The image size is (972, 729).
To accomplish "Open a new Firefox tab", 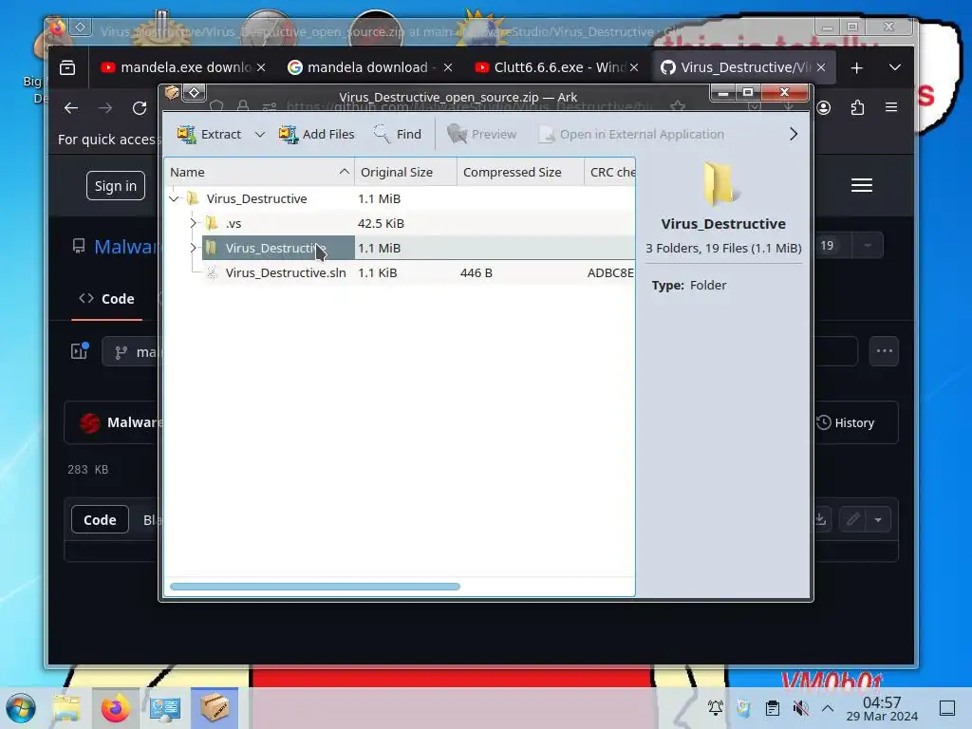I will [857, 67].
